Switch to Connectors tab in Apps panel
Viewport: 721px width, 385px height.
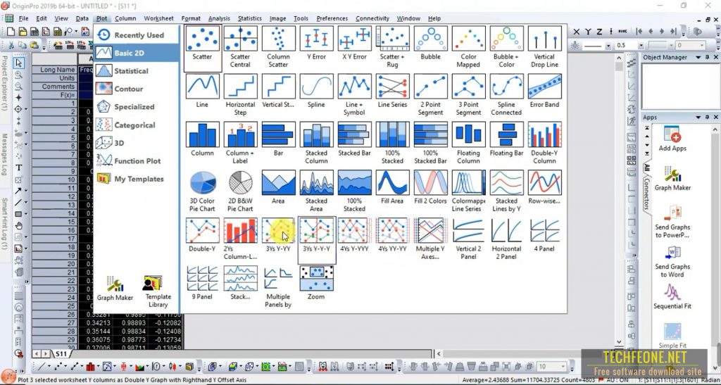[x=646, y=194]
